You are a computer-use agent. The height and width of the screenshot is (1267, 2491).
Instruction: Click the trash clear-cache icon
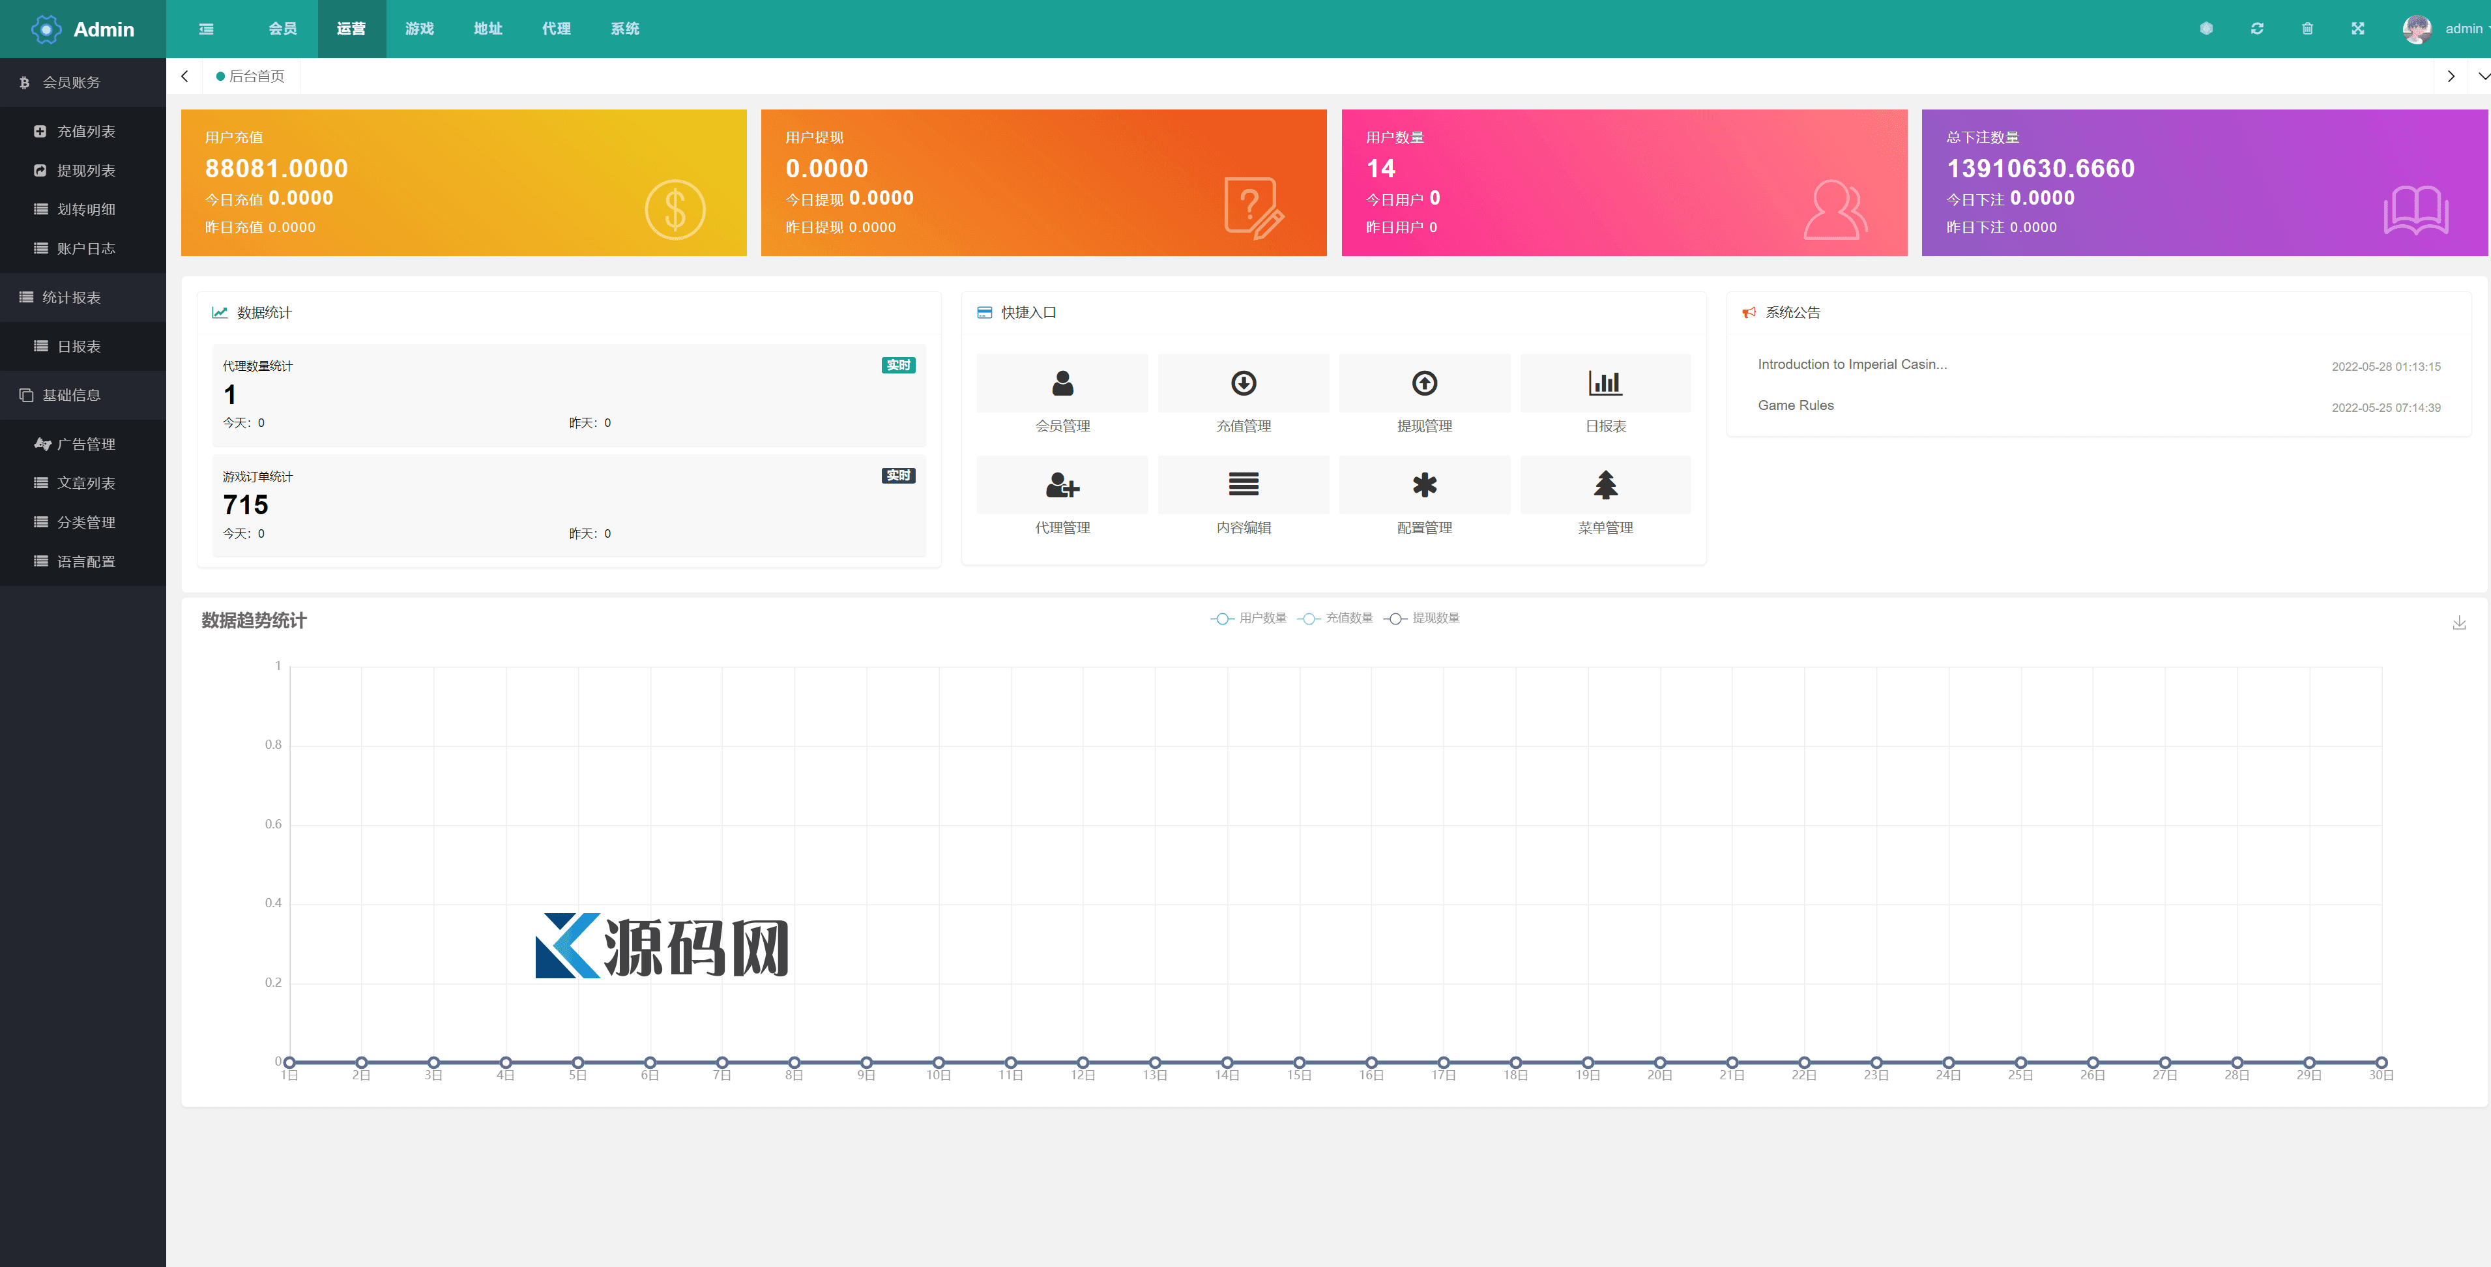tap(2307, 29)
